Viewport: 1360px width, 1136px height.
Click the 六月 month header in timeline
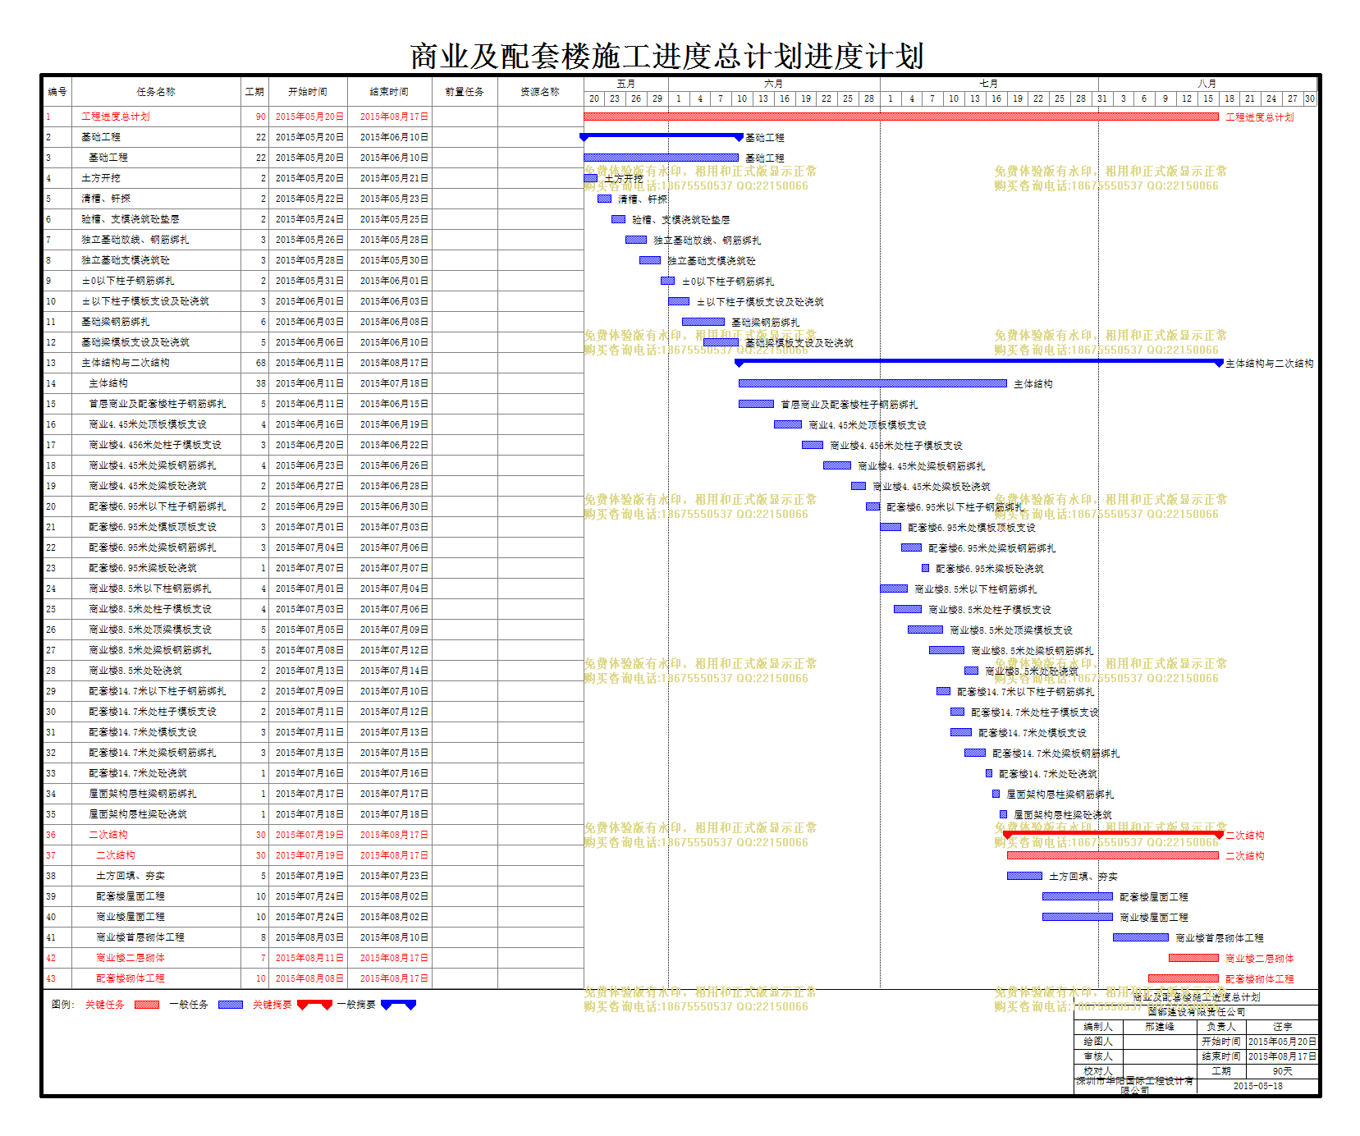[773, 84]
